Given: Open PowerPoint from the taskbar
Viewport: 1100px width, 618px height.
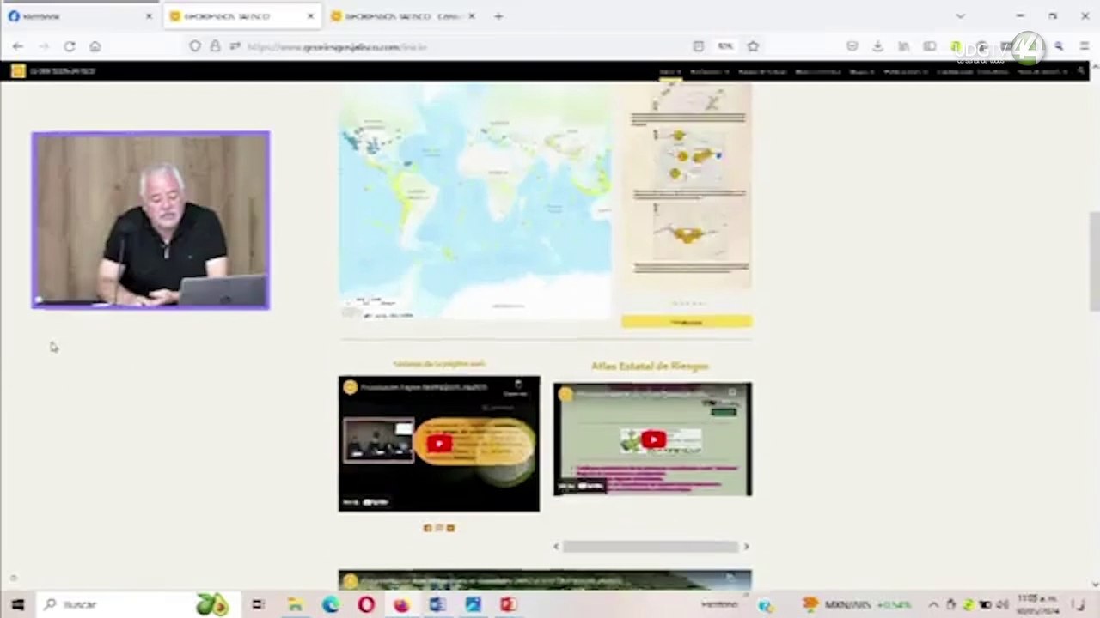Looking at the screenshot, I should click(508, 605).
